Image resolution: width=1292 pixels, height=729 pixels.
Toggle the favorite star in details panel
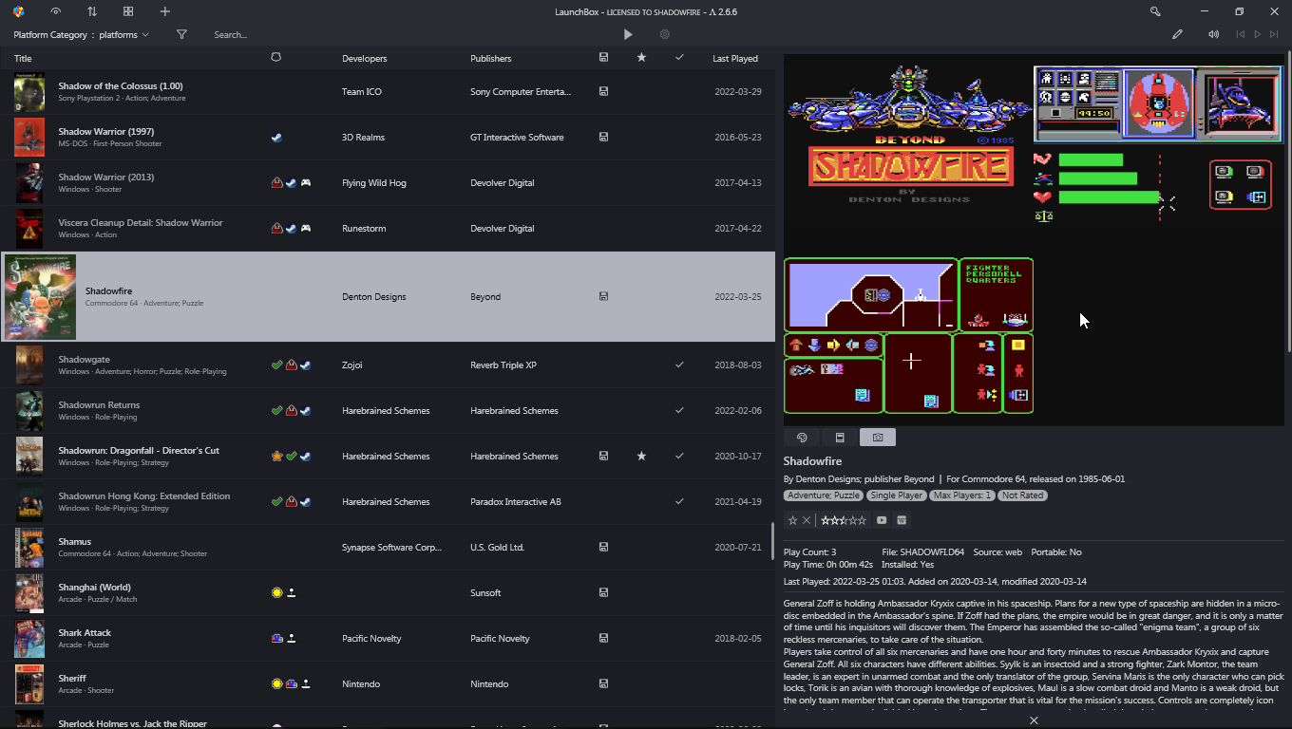click(792, 520)
